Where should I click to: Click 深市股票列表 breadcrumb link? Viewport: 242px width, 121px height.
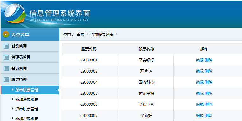[102, 34]
